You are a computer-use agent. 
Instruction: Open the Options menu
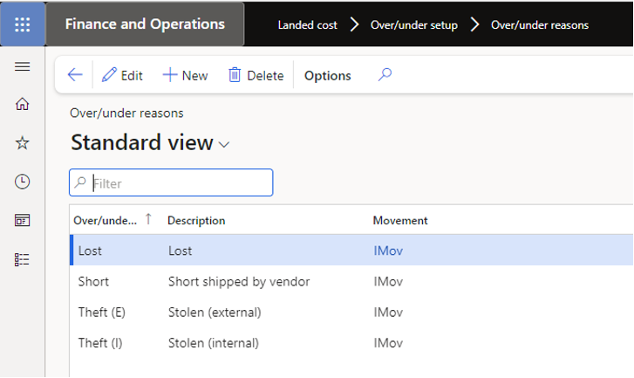327,76
